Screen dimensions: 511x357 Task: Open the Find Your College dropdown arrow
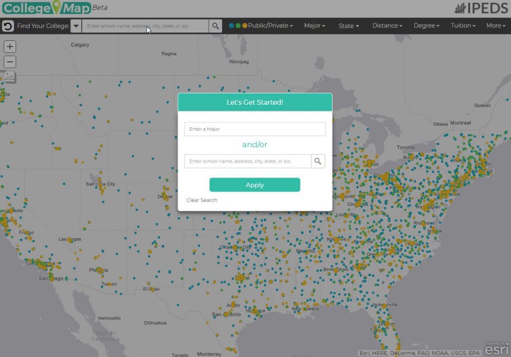[x=76, y=26]
